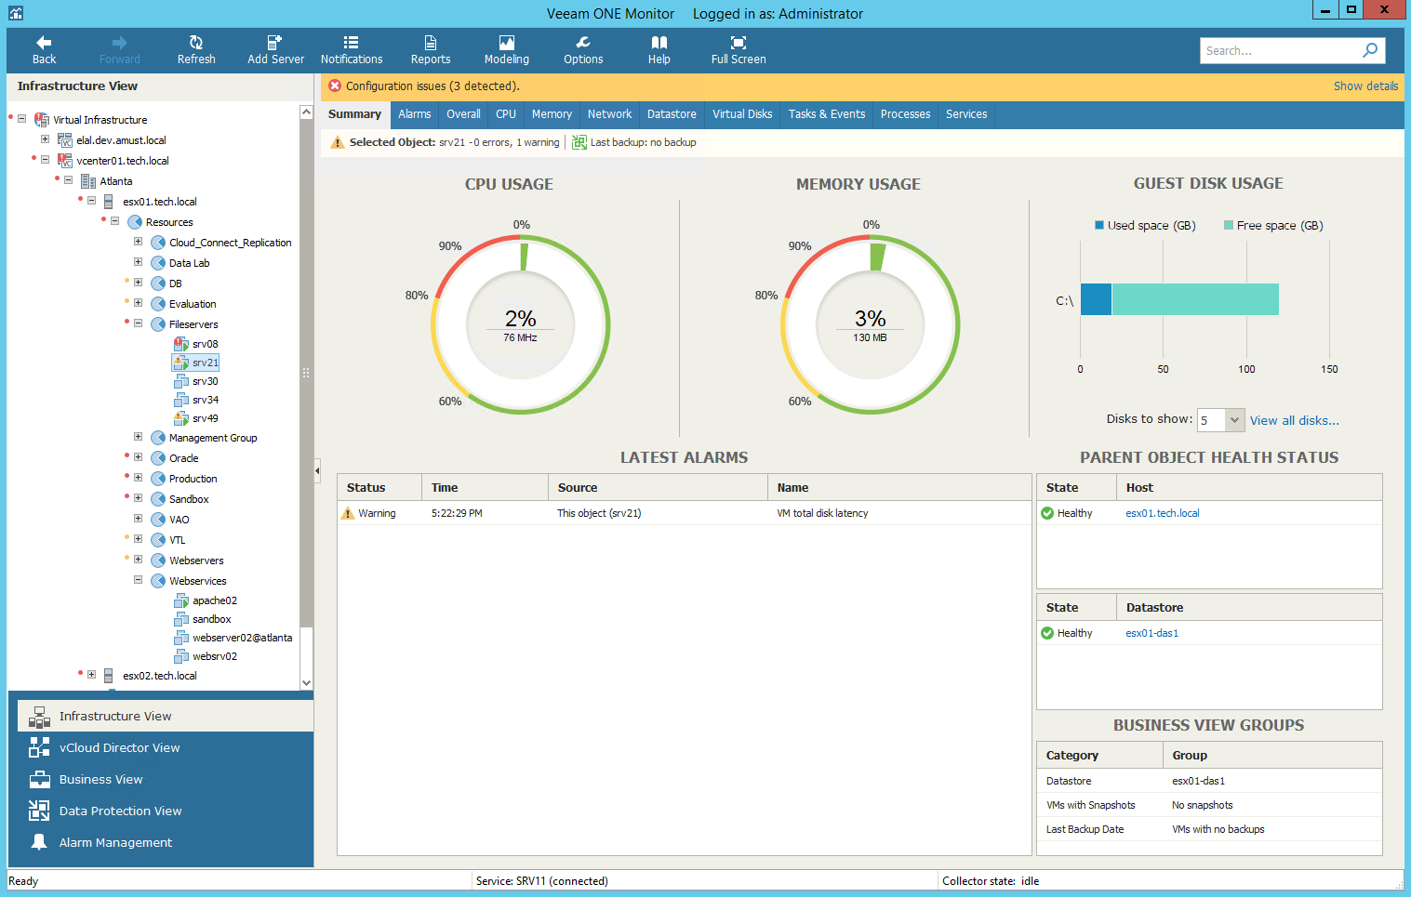Open the Datastore tab
The width and height of the screenshot is (1411, 897).
click(x=672, y=114)
